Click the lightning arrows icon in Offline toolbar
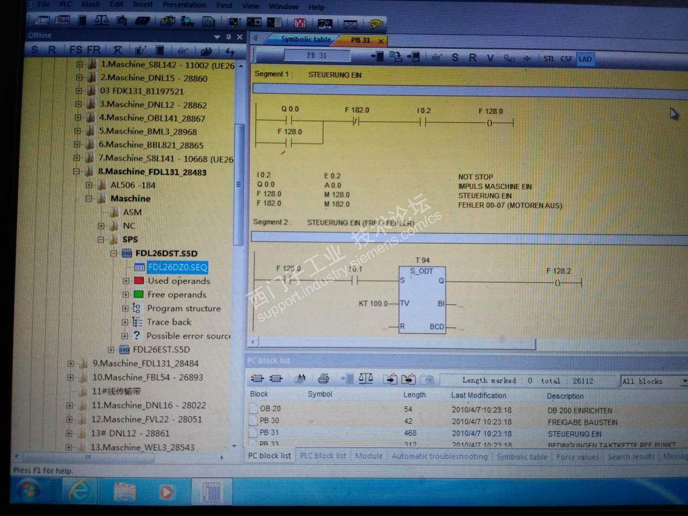 pyautogui.click(x=230, y=52)
